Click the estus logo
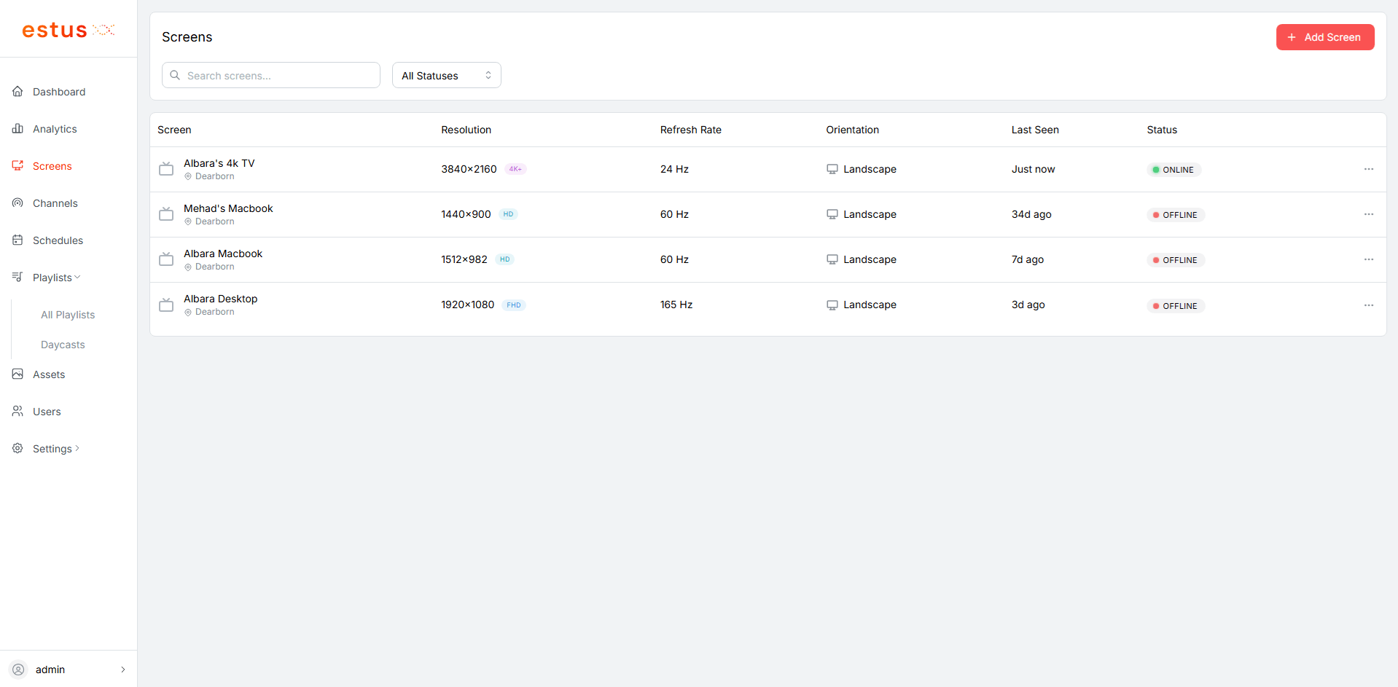This screenshot has width=1398, height=687. pos(69,30)
